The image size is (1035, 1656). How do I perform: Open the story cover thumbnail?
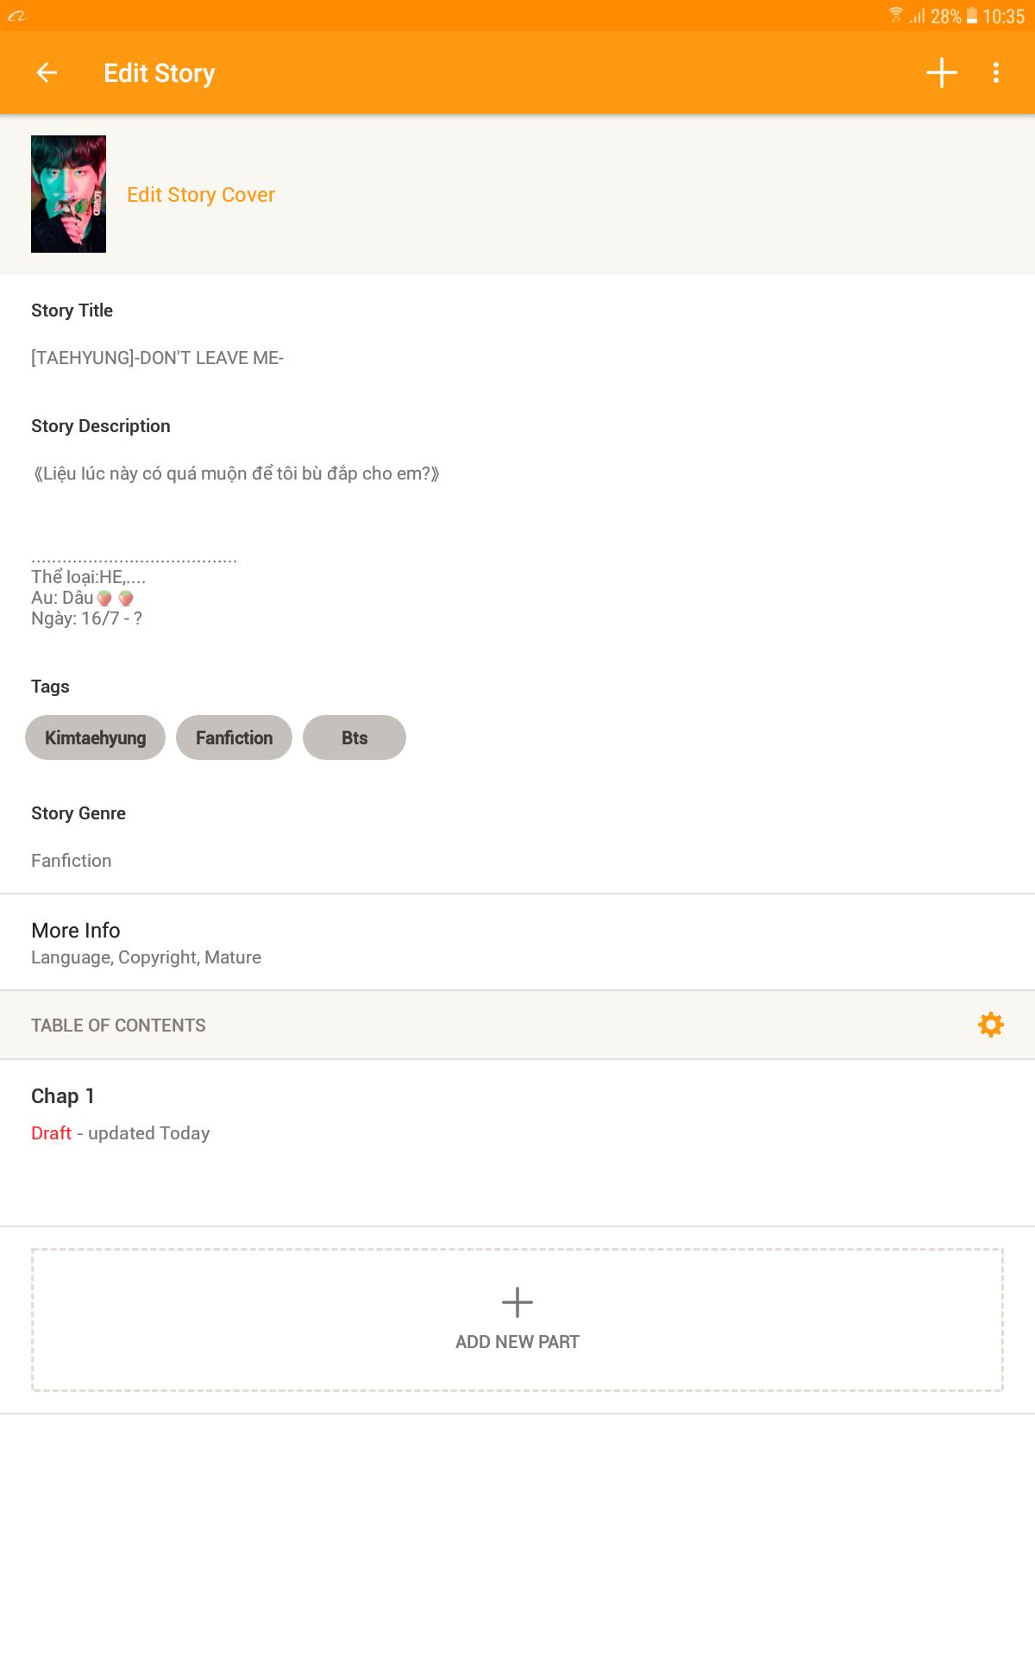(x=68, y=194)
